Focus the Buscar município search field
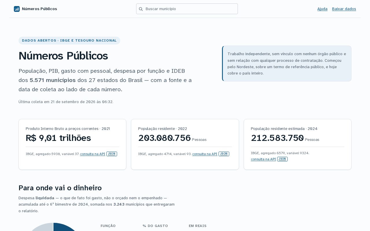Image resolution: width=370 pixels, height=231 pixels. click(x=187, y=9)
